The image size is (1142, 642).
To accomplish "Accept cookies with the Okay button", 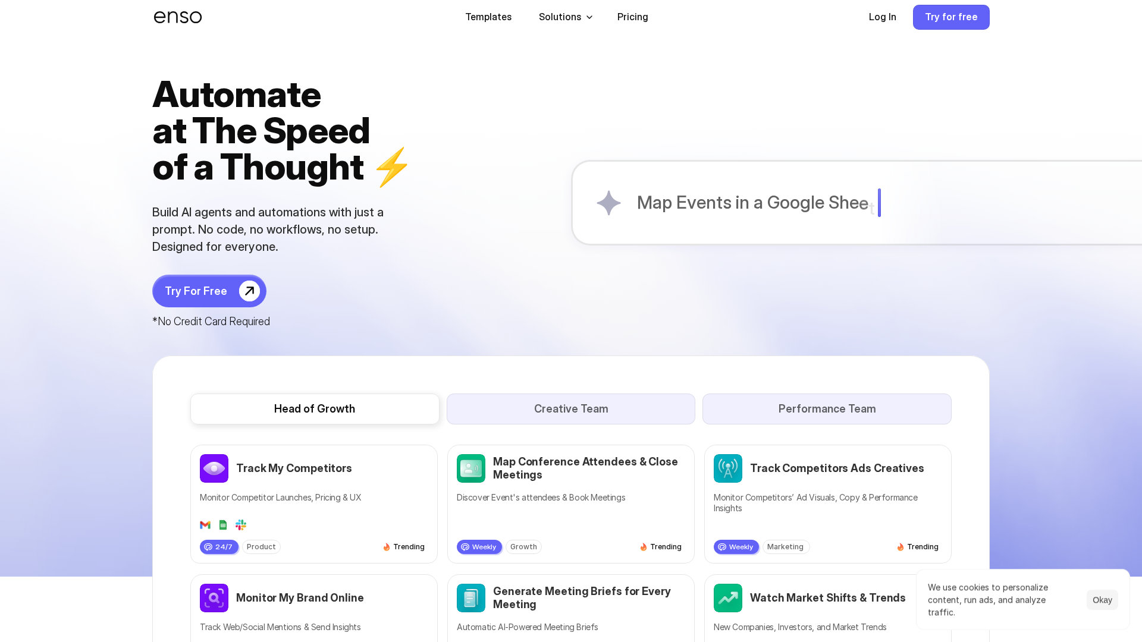I will [x=1102, y=600].
